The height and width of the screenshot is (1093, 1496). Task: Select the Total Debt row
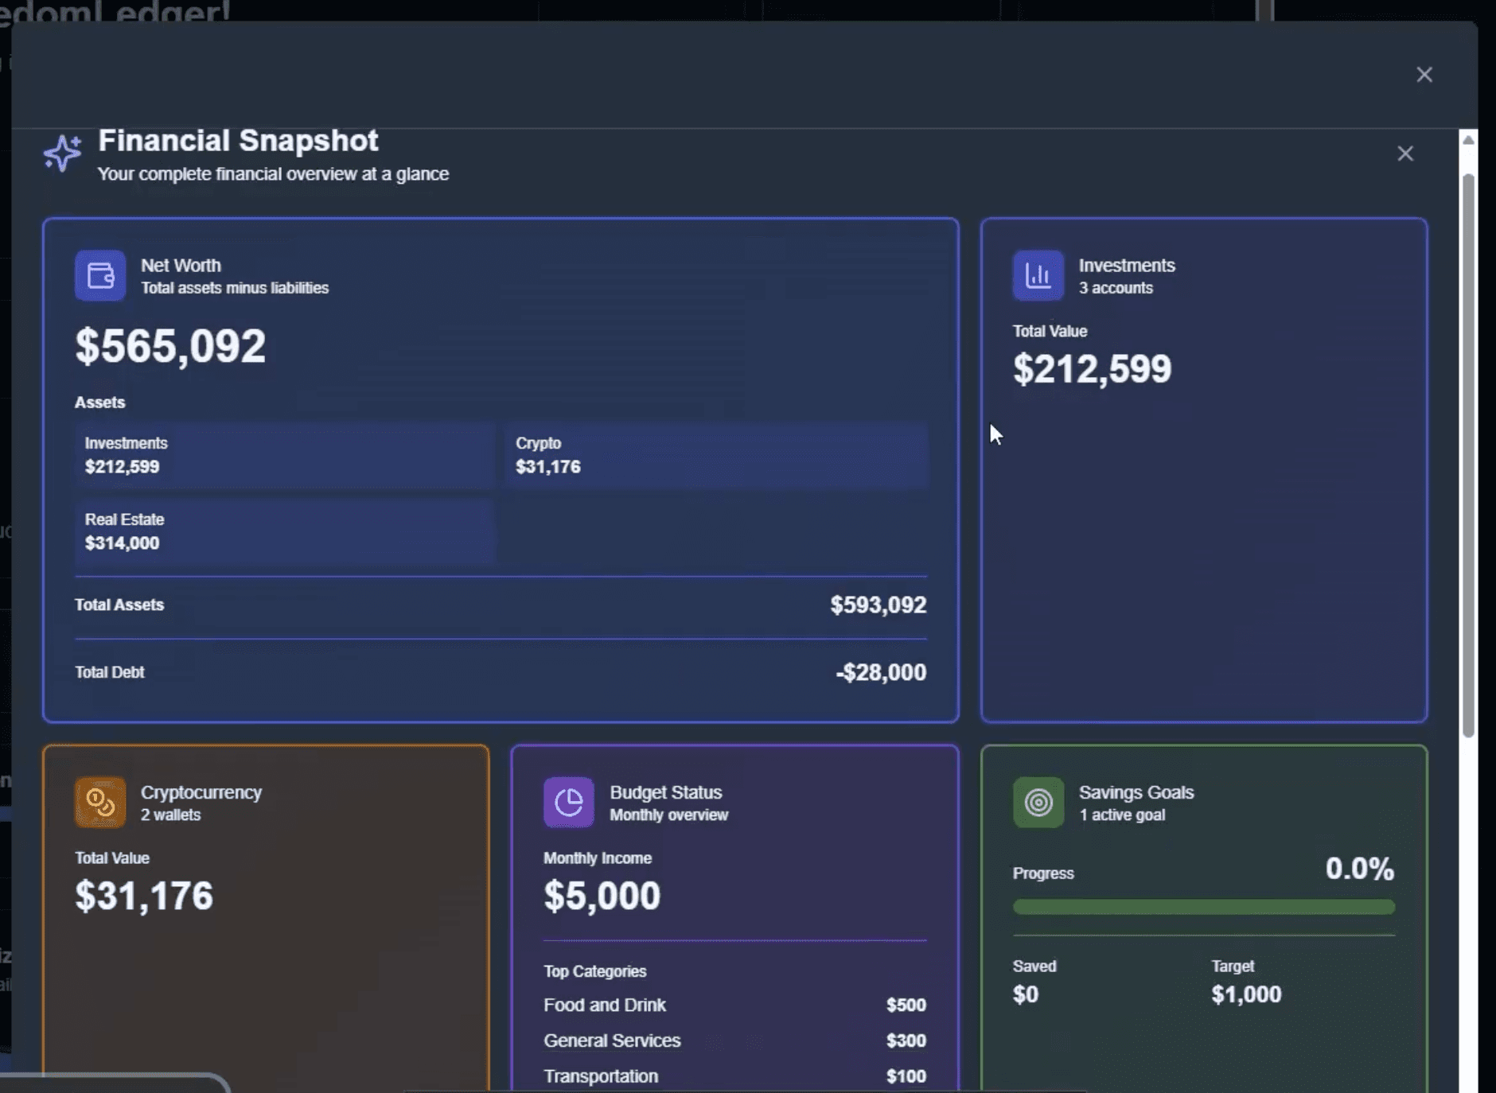pos(500,672)
